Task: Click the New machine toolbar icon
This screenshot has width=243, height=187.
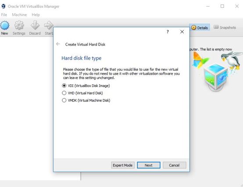Action: pos(5,25)
